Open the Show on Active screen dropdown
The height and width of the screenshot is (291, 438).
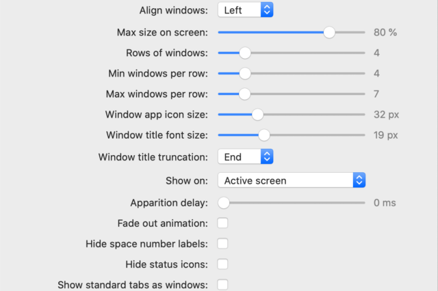(x=292, y=180)
